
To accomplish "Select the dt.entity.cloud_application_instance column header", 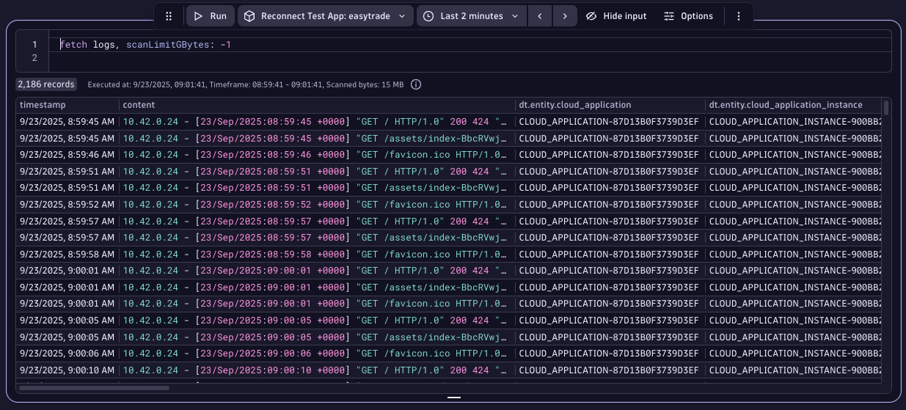I will (786, 105).
